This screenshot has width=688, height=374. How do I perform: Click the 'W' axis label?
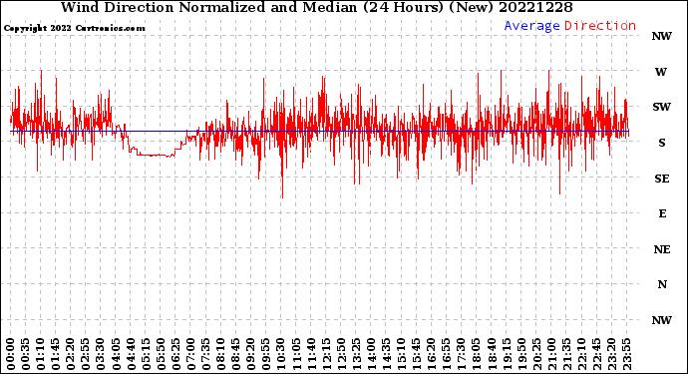coord(661,72)
